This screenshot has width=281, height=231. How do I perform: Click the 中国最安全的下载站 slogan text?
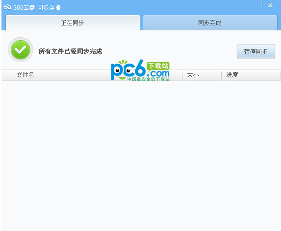149,79
